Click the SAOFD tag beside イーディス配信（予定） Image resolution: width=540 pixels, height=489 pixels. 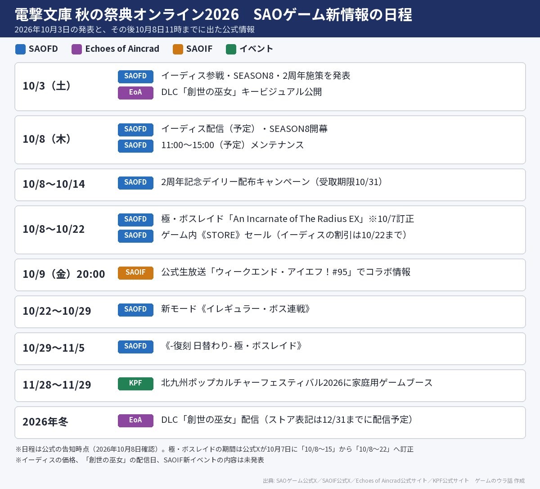135,129
